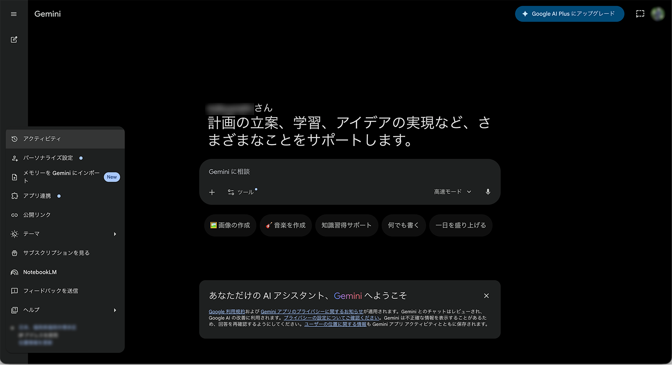Open アプリ連携 menu entry
The height and width of the screenshot is (365, 672).
(65, 196)
